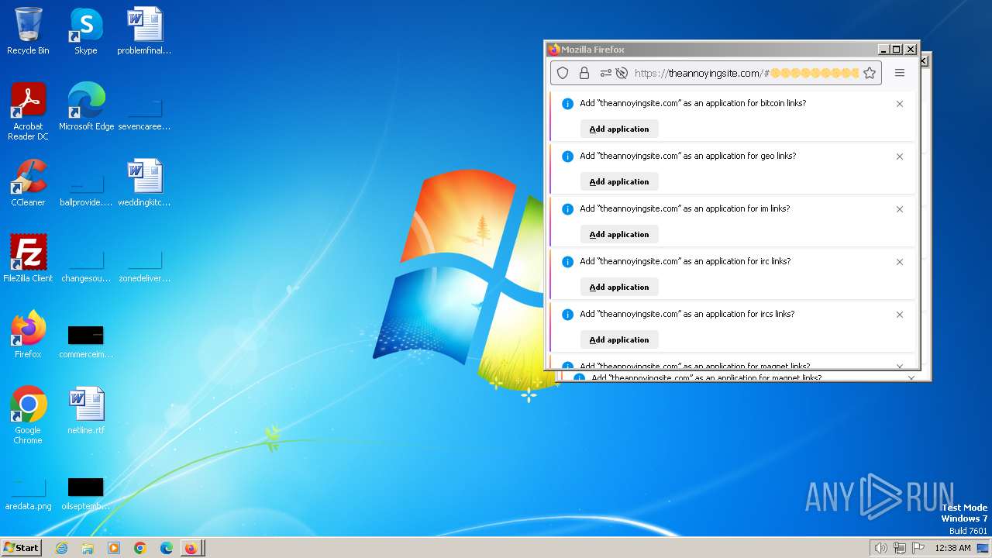Dismiss the irc links notification
This screenshot has width=992, height=558.
pyautogui.click(x=900, y=262)
